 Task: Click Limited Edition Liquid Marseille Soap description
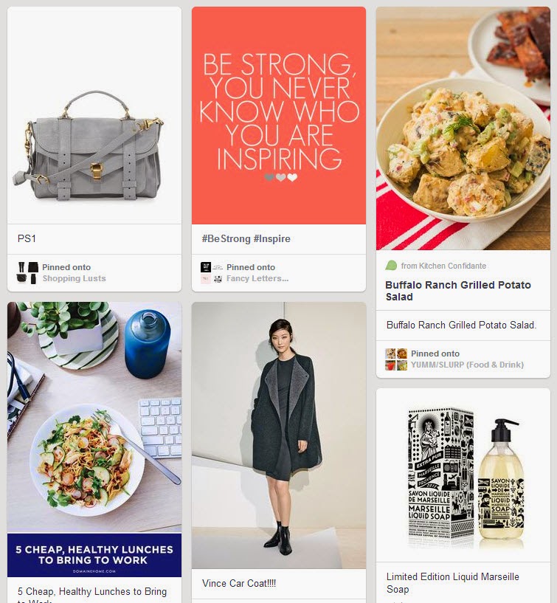coord(452,583)
